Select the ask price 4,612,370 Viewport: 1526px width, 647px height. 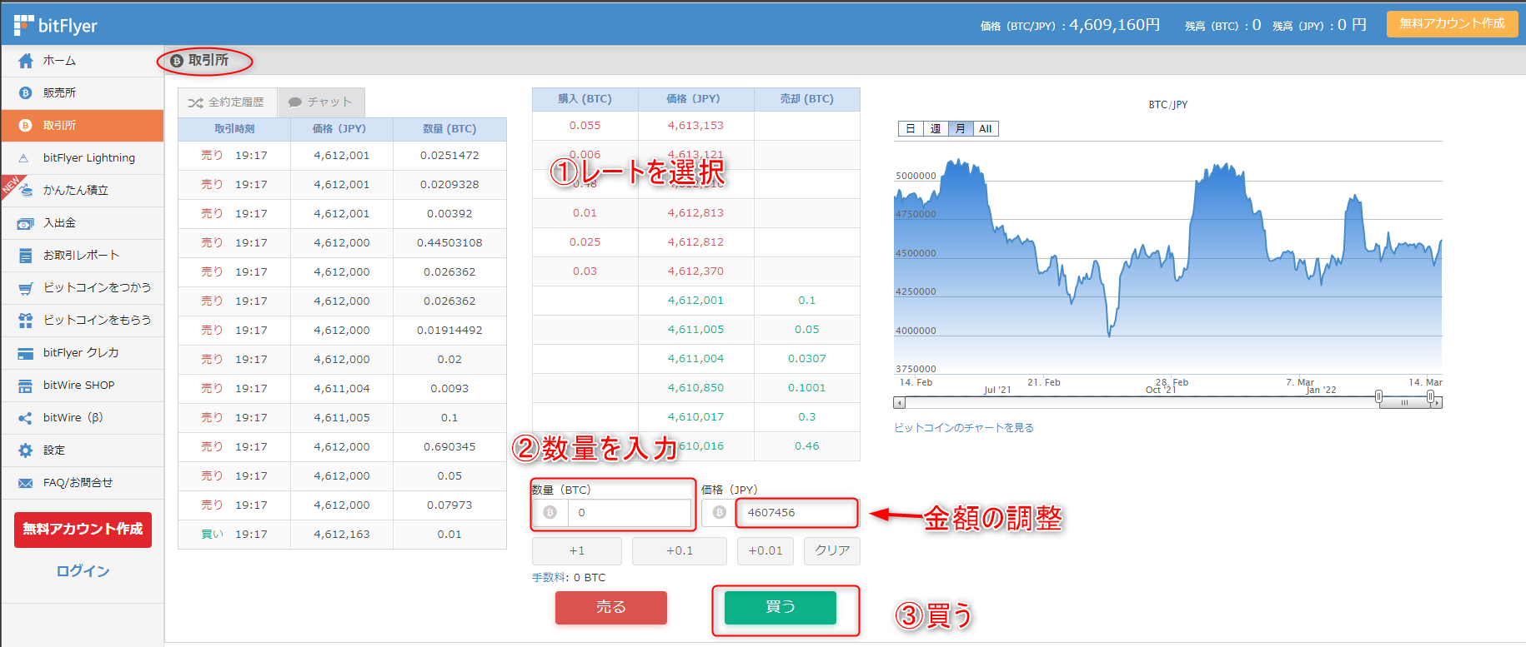pyautogui.click(x=695, y=271)
